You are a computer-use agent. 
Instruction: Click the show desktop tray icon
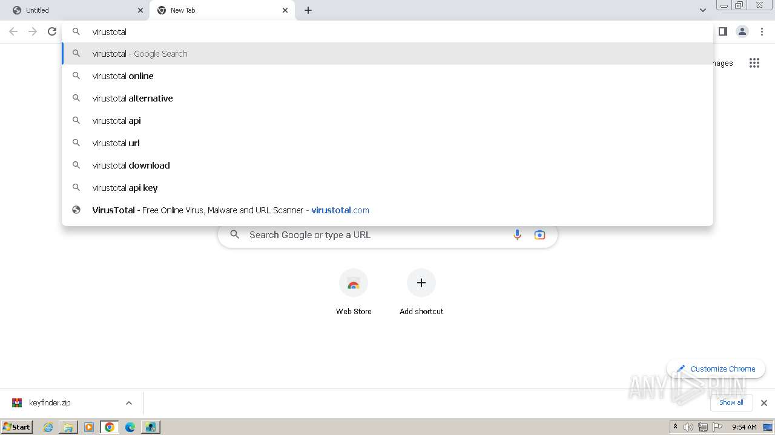tap(768, 427)
